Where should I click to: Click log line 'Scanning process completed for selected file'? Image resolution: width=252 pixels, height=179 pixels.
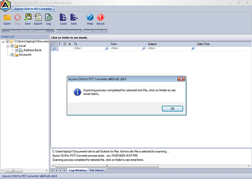coord(98,160)
